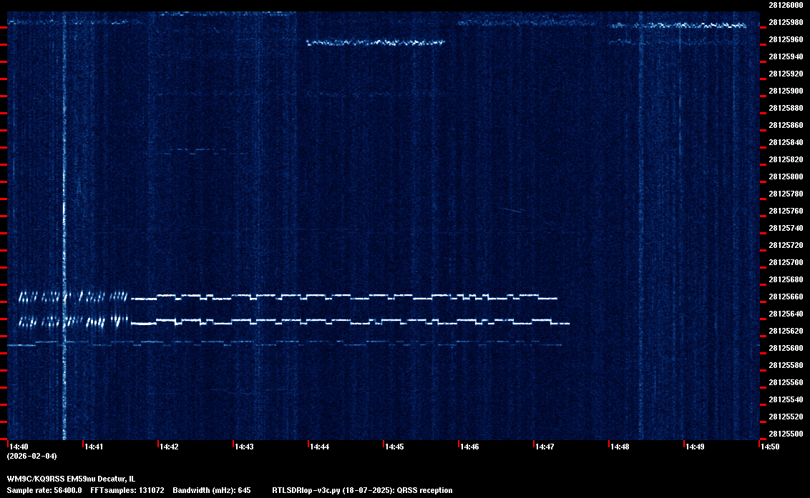
Task: Select the 14:47 time marker
Action: (x=545, y=447)
